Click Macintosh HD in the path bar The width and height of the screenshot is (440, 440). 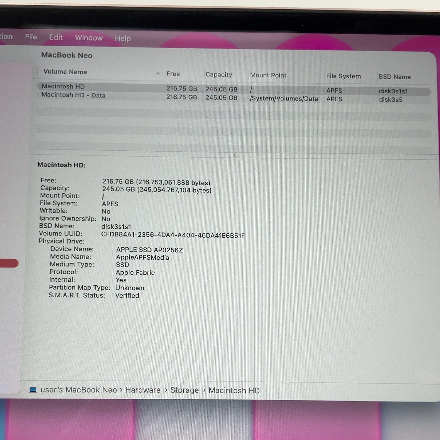pyautogui.click(x=234, y=391)
